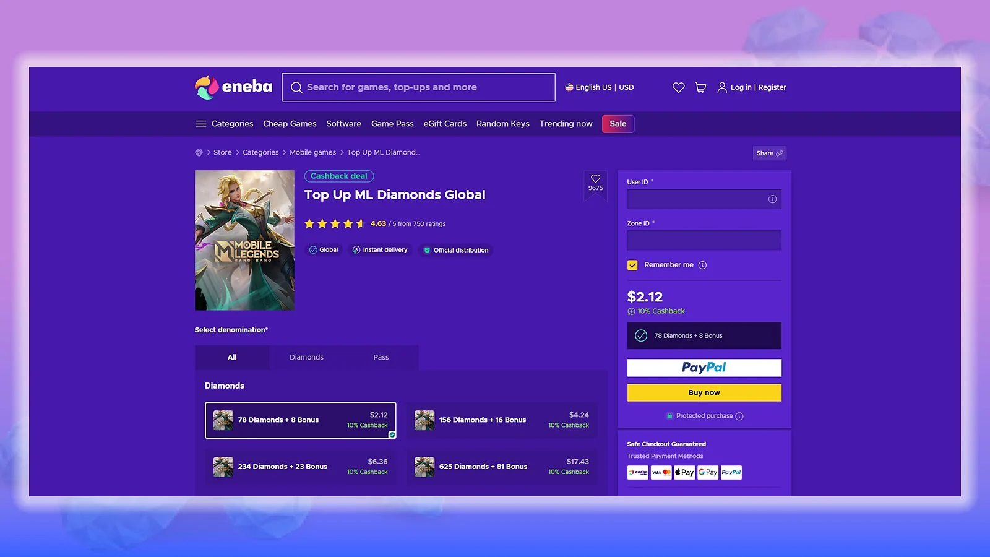Viewport: 990px width, 557px height.
Task: Click '750 ratings' text
Action: 429,224
